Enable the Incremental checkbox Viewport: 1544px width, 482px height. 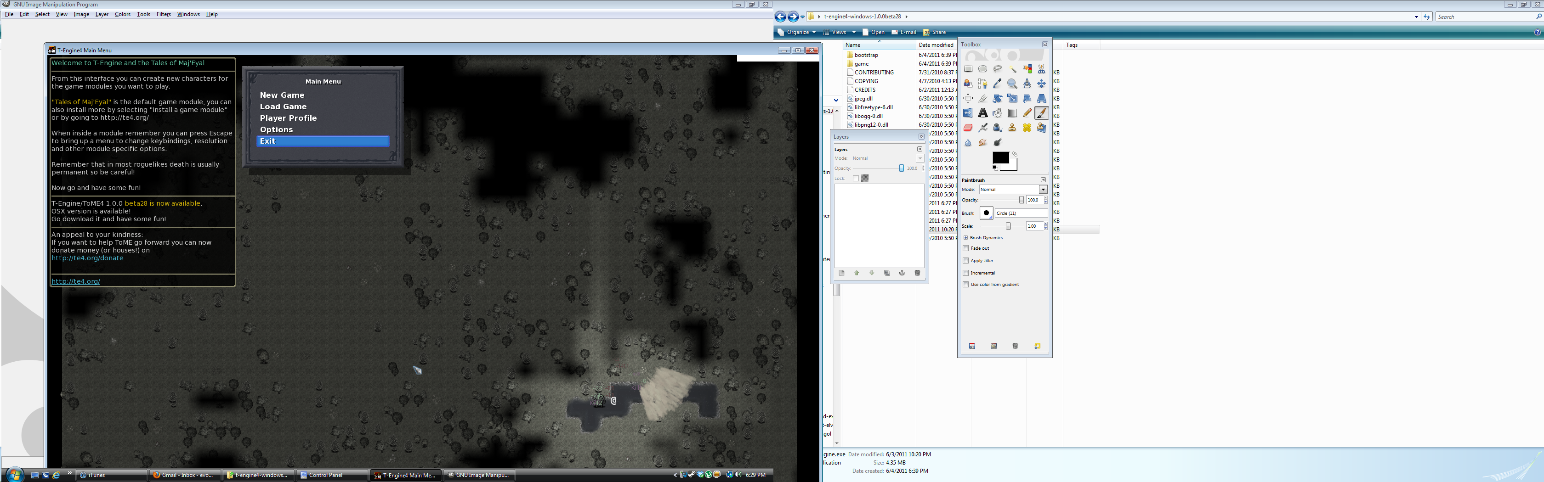tap(965, 272)
